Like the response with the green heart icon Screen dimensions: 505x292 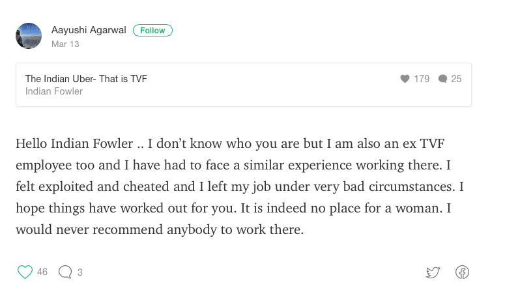pos(25,272)
